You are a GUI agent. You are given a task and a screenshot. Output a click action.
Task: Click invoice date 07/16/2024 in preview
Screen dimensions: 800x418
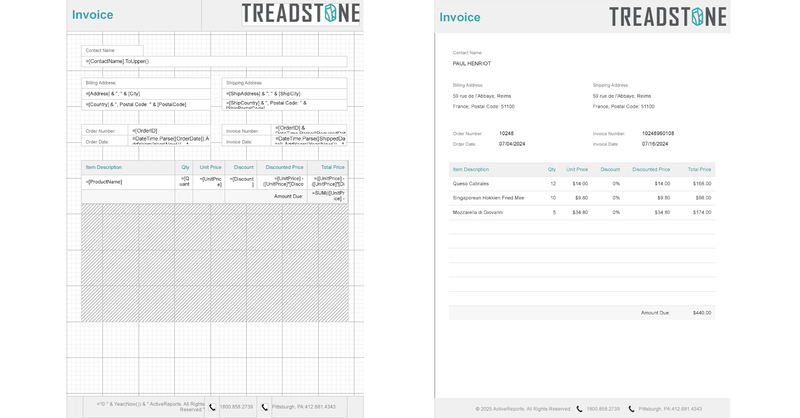[x=655, y=144]
